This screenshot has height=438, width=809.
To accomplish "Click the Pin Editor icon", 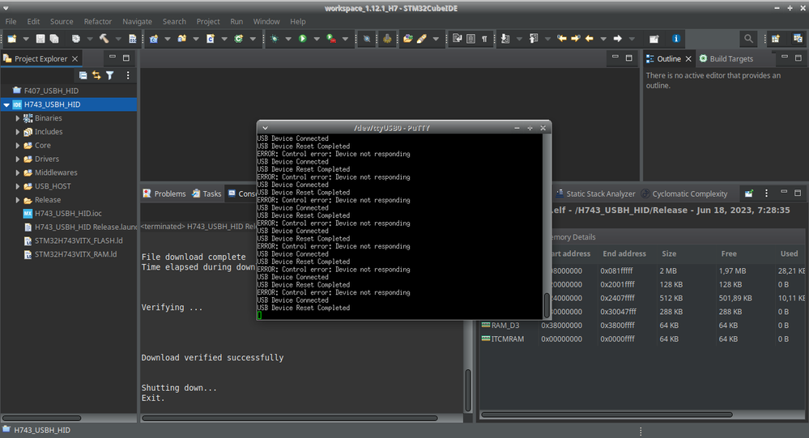I will (x=654, y=39).
